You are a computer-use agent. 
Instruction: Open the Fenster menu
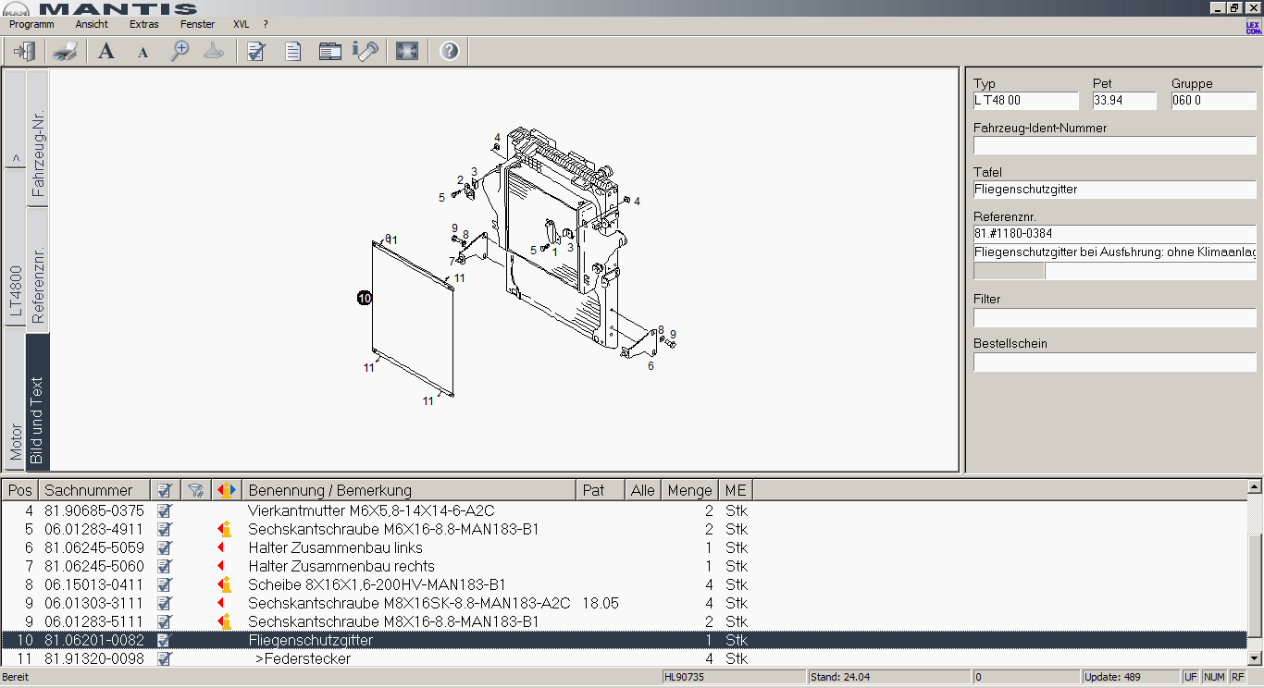(x=197, y=24)
